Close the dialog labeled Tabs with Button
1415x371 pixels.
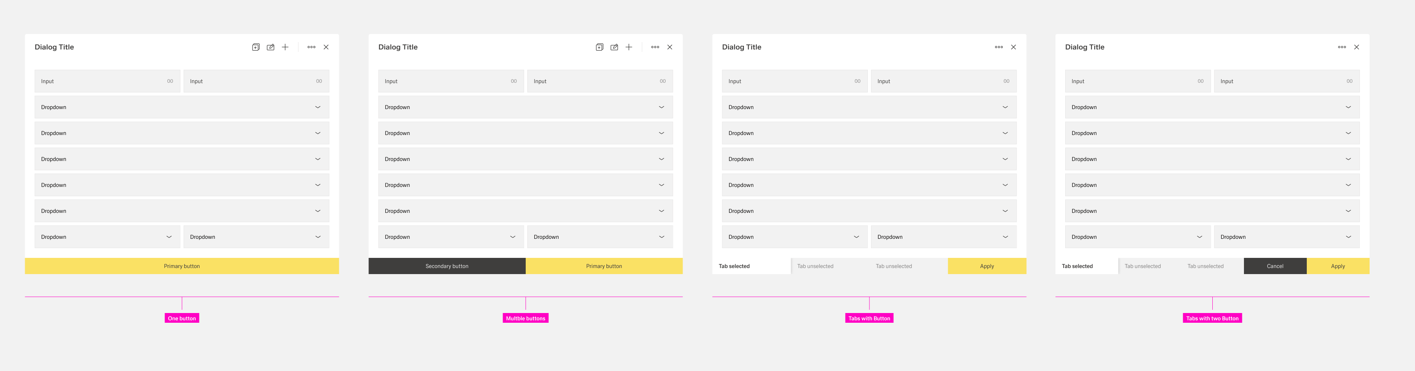point(1013,47)
